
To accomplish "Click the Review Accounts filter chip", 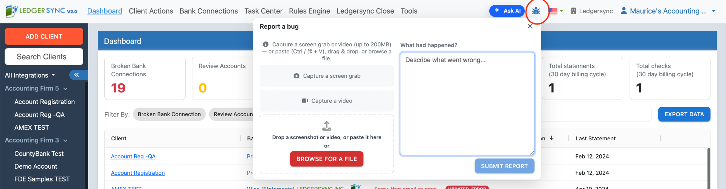I will click(x=231, y=114).
